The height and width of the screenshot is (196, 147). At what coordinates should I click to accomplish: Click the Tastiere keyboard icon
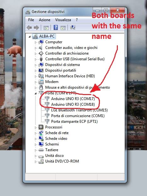(41, 150)
